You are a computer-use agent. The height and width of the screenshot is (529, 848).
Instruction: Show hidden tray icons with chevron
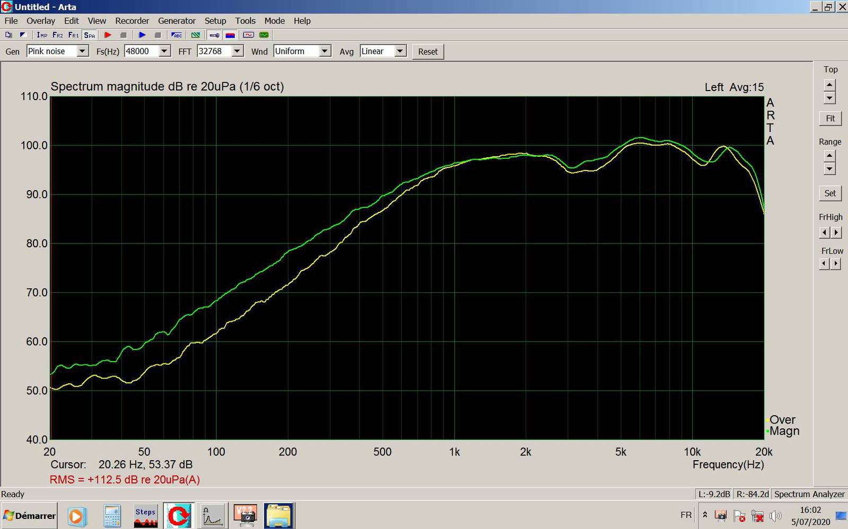coord(705,515)
